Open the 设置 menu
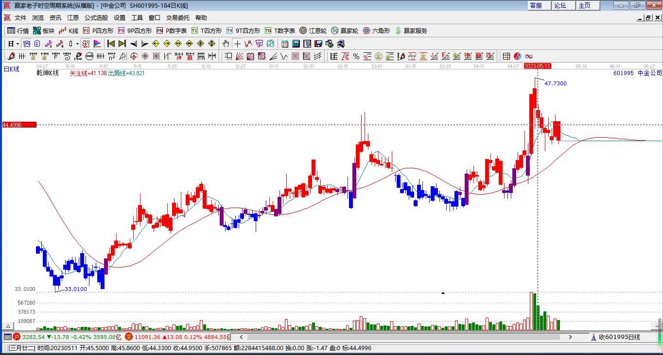Viewport: 663px width, 355px height. click(120, 18)
